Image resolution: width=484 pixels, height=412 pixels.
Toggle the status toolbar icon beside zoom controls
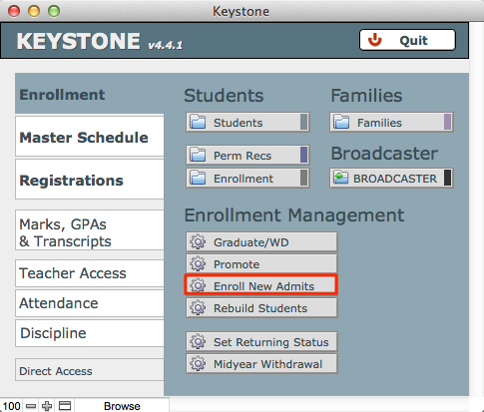[65, 406]
